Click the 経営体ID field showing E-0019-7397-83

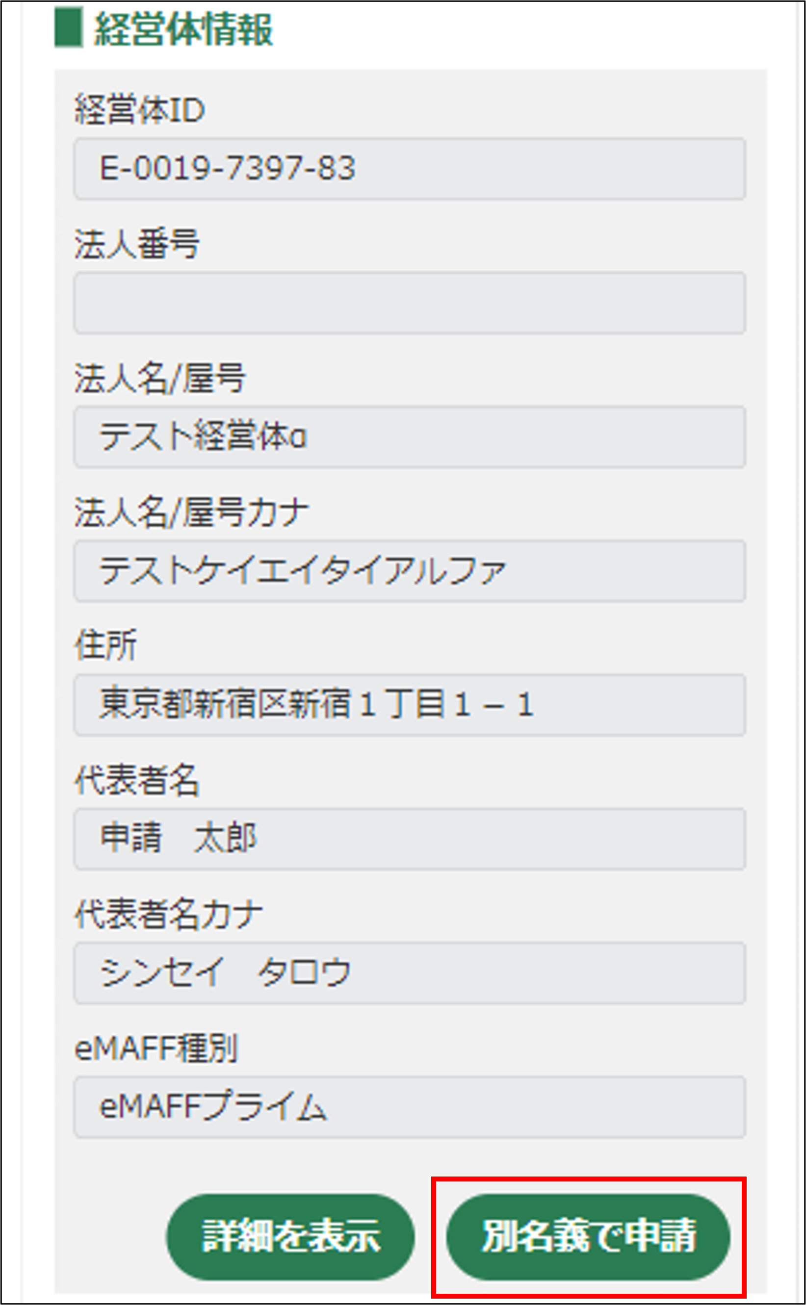click(409, 168)
